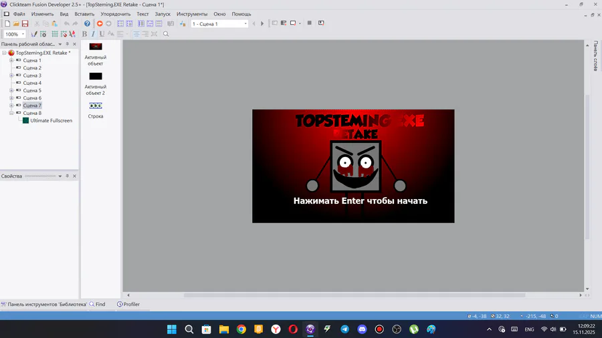Open the Profiler tab at bottom
Screen dimensions: 602x338
click(128, 305)
